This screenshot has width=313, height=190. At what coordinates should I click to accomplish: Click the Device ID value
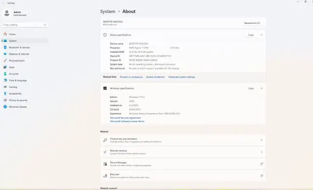tap(150, 56)
